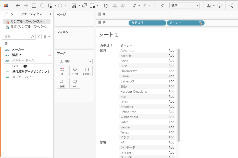Click the カテゴリ pill on rows shelf
The image size is (238, 158).
tap(147, 23)
